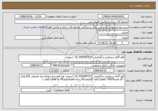Click the section heading اطلاعات کالاهای مورد نیاز
158x111 pixels.
pyautogui.click(x=137, y=52)
